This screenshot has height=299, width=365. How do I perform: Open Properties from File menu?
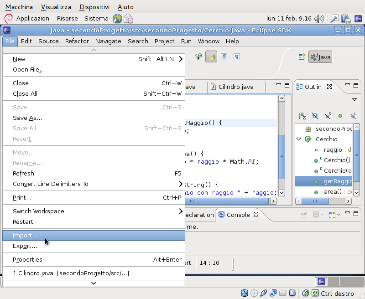94,259
